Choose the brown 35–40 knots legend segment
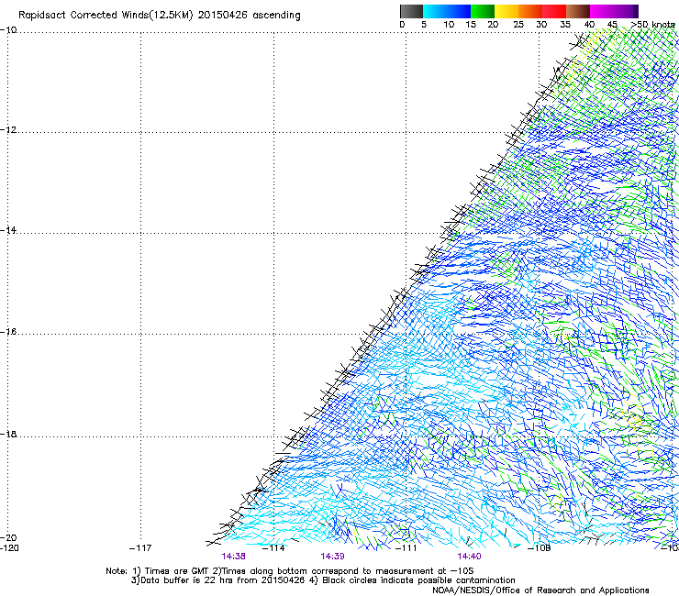The image size is (679, 596). pyautogui.click(x=578, y=11)
